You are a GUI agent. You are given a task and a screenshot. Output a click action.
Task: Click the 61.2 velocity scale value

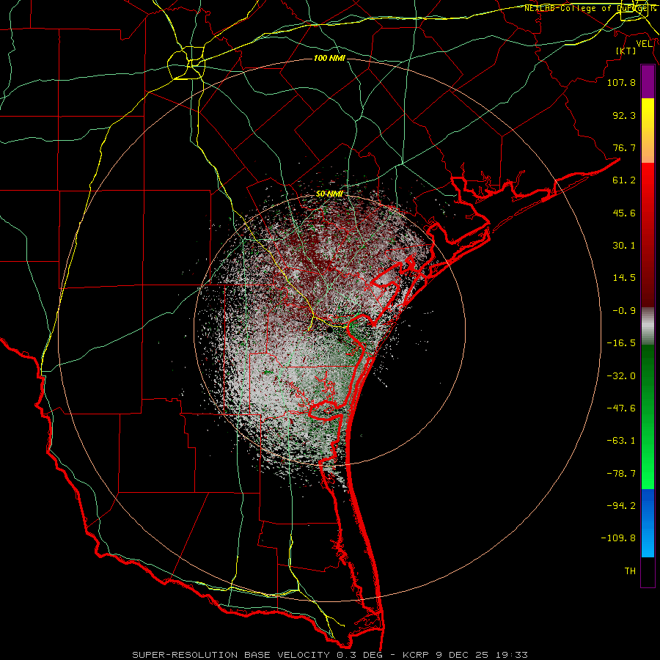coord(624,180)
